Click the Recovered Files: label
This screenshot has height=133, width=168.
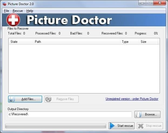[x=112, y=33]
